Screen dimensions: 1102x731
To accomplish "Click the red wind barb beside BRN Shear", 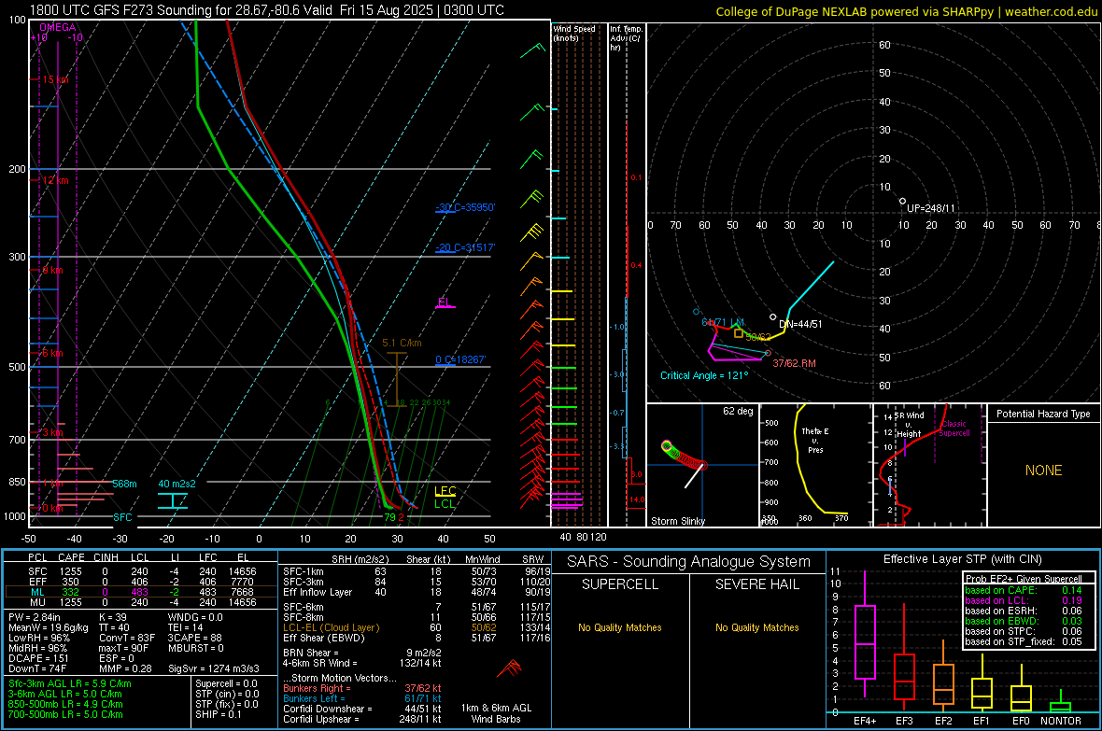I will 509,668.
